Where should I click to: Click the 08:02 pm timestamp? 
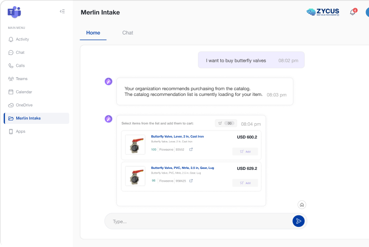pyautogui.click(x=288, y=60)
